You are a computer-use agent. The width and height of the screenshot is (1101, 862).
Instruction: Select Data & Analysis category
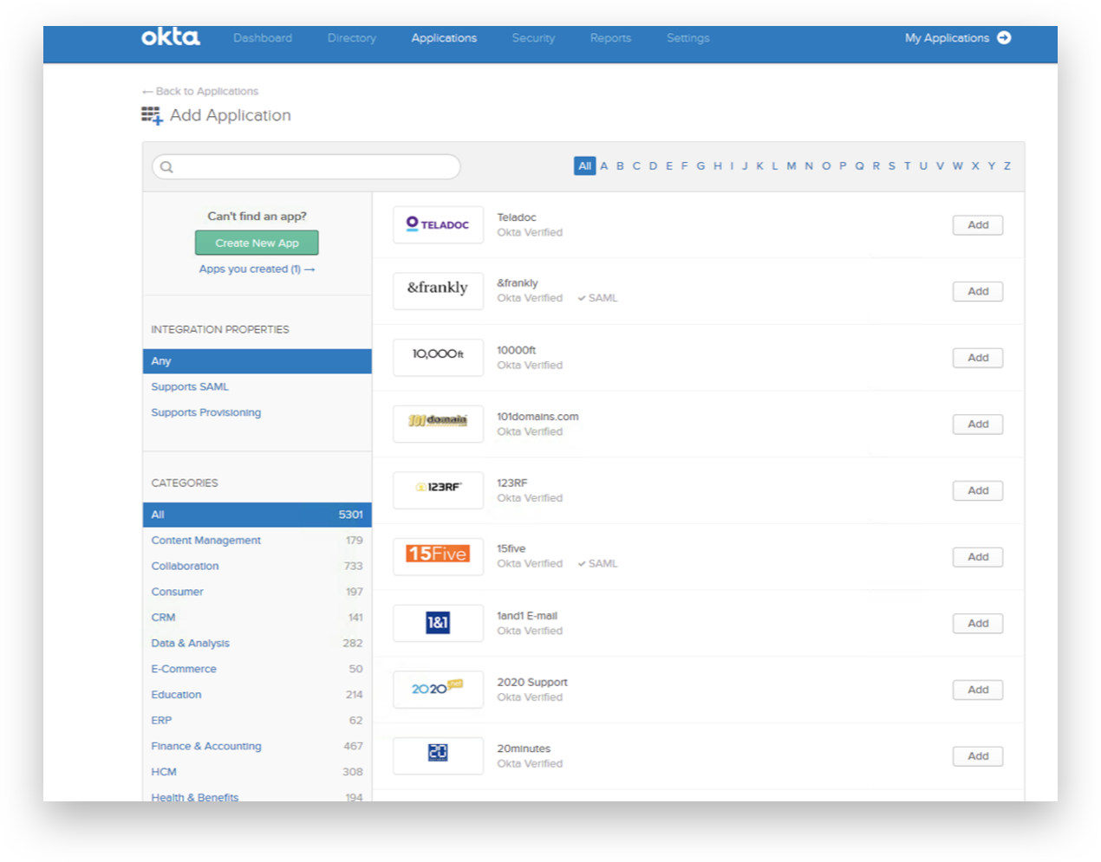190,643
